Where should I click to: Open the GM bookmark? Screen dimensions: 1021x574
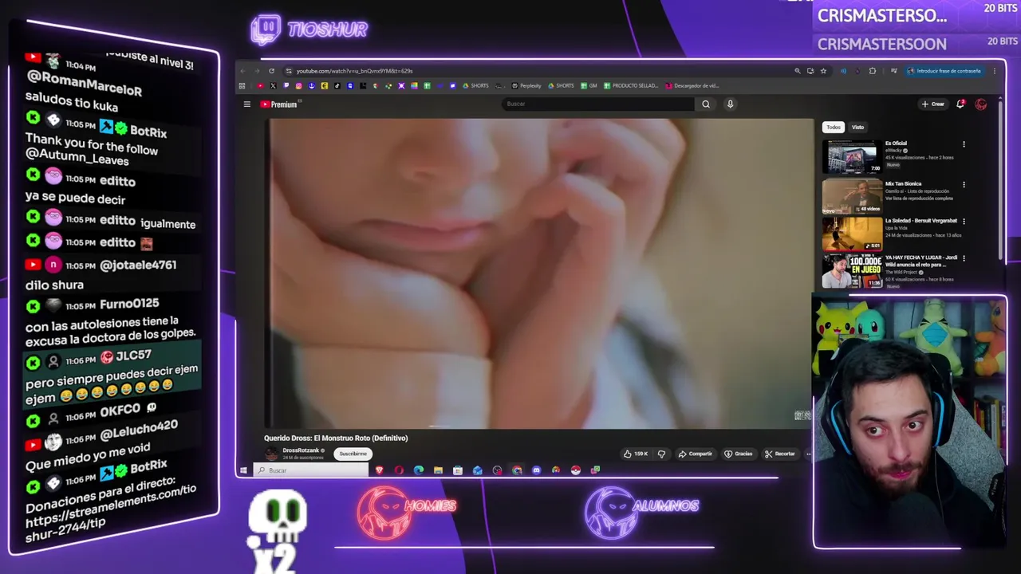589,85
